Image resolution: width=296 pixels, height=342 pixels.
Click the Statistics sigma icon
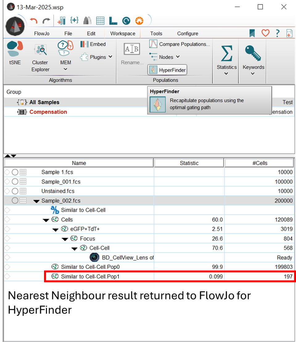(227, 53)
